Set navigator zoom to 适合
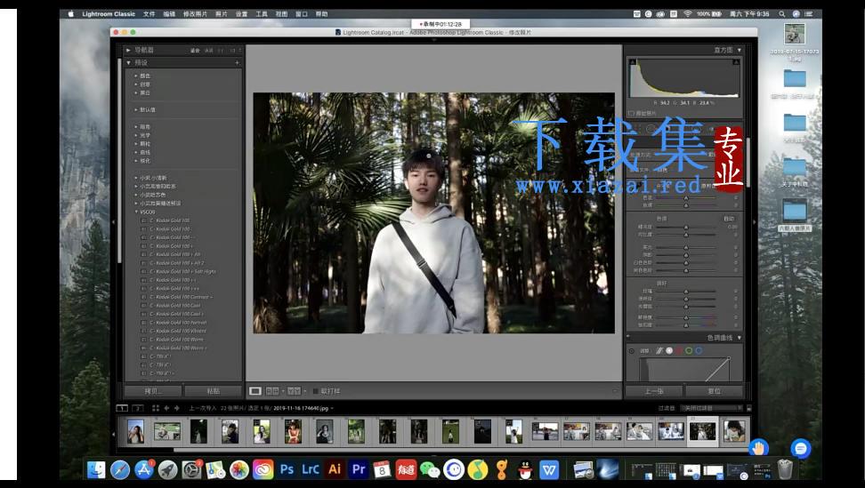Viewport: 865px width, 488px height. [x=195, y=50]
